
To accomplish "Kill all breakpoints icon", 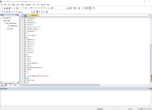I will tap(86, 8).
